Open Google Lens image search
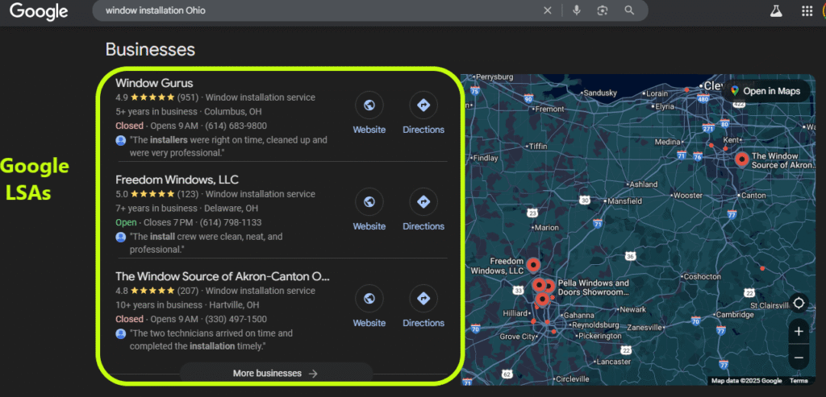Image resolution: width=826 pixels, height=397 pixels. [x=603, y=10]
